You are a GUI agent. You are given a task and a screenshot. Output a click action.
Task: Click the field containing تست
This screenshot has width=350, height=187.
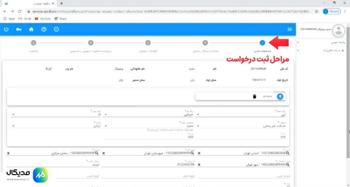(53, 164)
